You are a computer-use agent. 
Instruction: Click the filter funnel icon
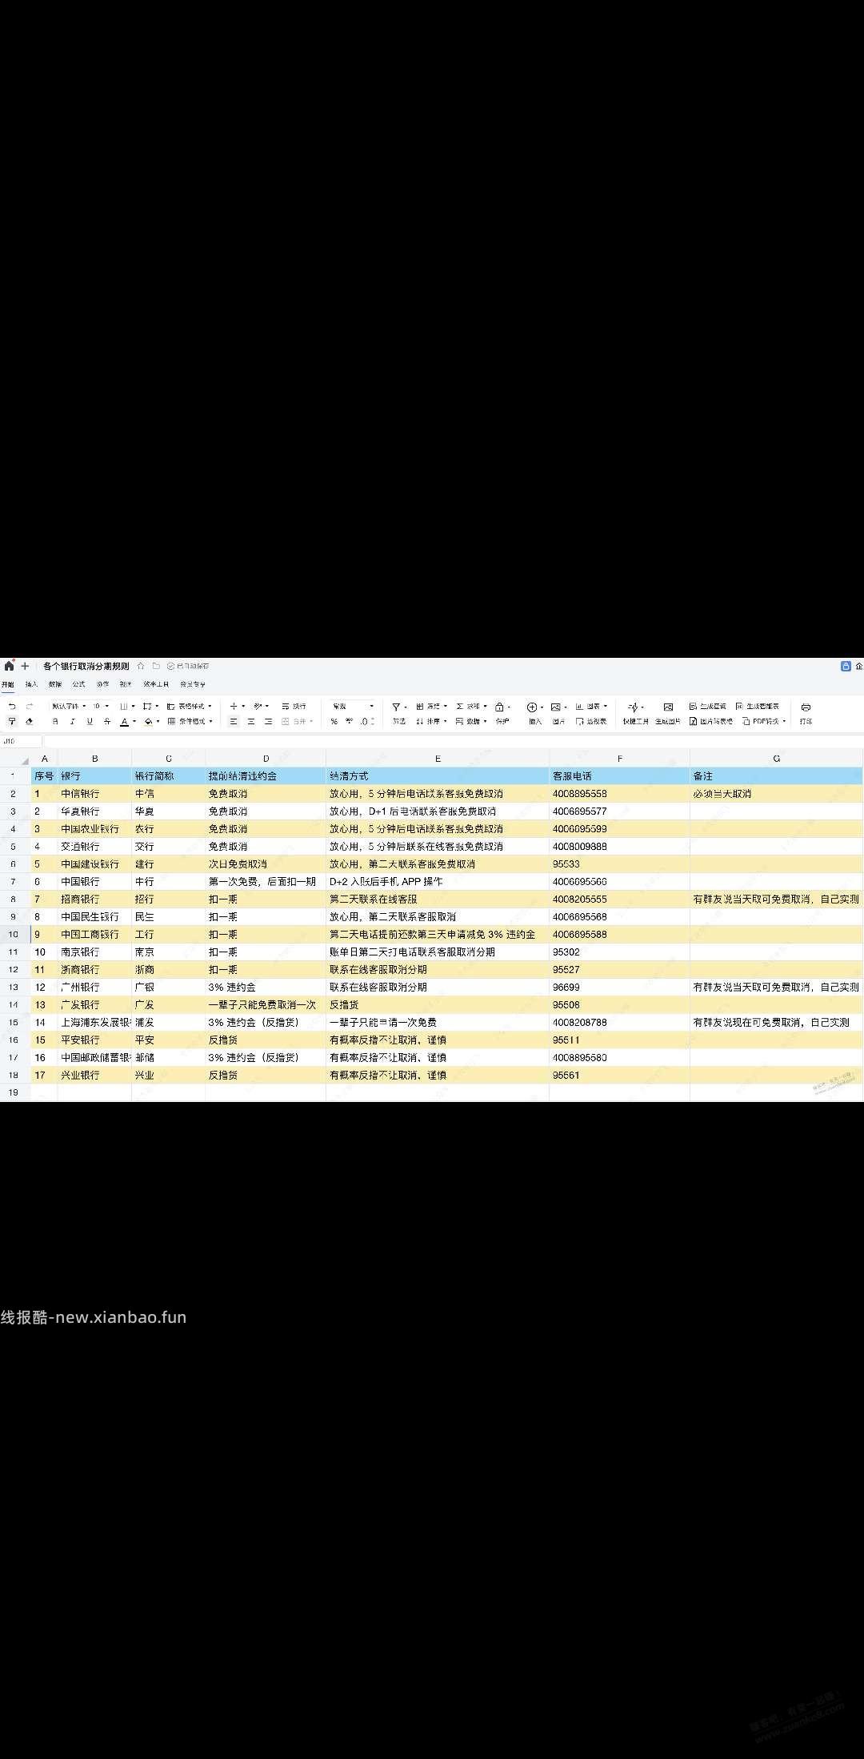(x=396, y=707)
